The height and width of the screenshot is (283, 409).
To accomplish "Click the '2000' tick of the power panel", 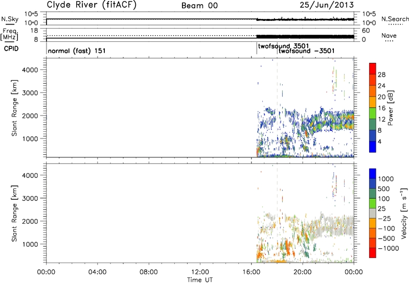I will pos(30,115).
